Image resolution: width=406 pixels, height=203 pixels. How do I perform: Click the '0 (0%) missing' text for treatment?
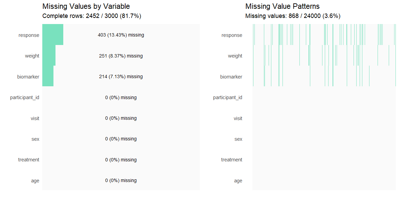click(121, 160)
